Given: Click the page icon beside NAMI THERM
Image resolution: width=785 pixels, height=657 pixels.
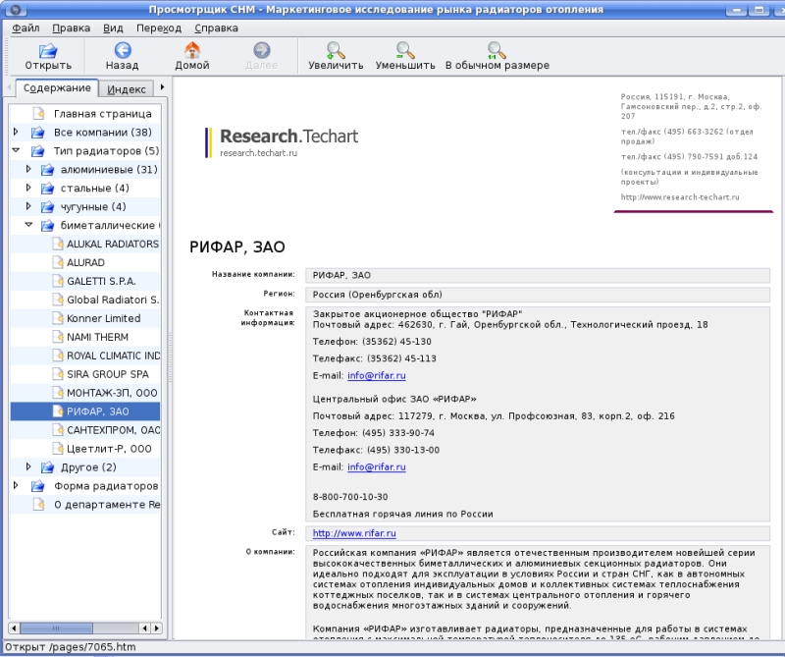Looking at the screenshot, I should point(58,337).
